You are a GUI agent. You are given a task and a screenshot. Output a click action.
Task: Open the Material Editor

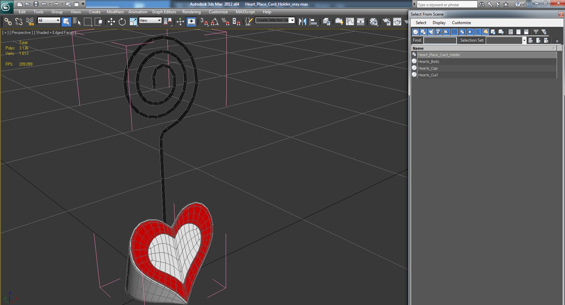(374, 21)
